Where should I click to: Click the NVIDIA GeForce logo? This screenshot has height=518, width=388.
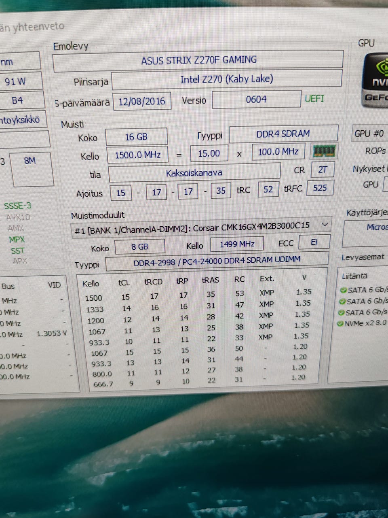375,81
